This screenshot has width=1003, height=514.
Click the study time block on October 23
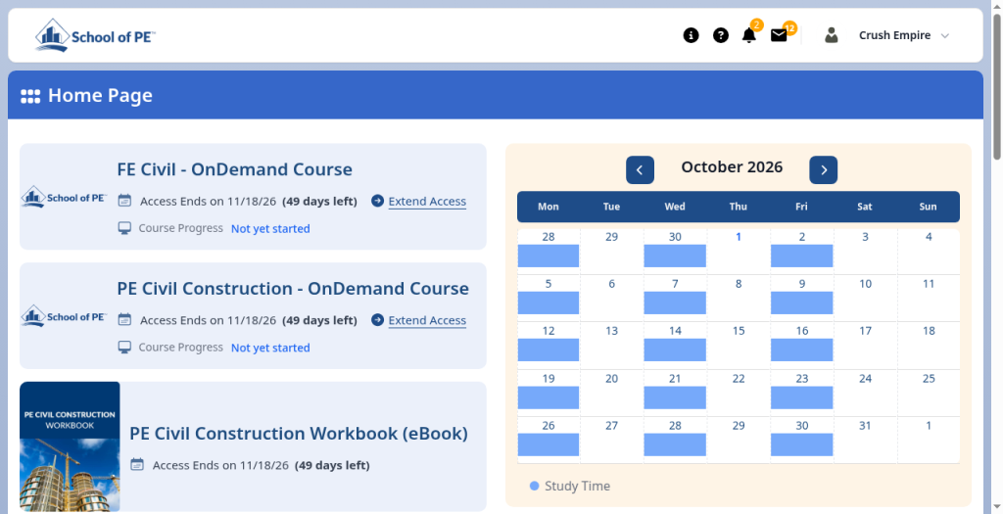(x=801, y=397)
